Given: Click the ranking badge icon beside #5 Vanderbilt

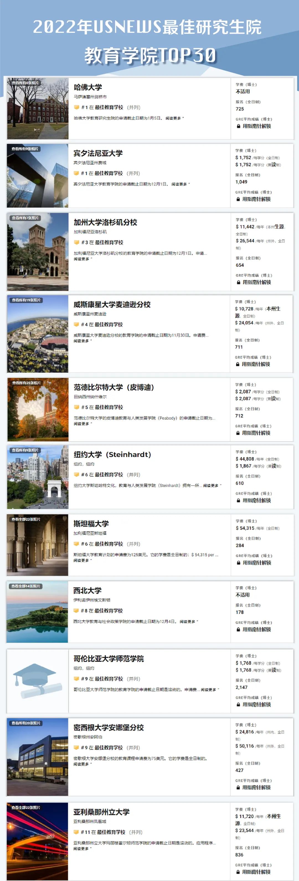Looking at the screenshot, I should pos(76,407).
